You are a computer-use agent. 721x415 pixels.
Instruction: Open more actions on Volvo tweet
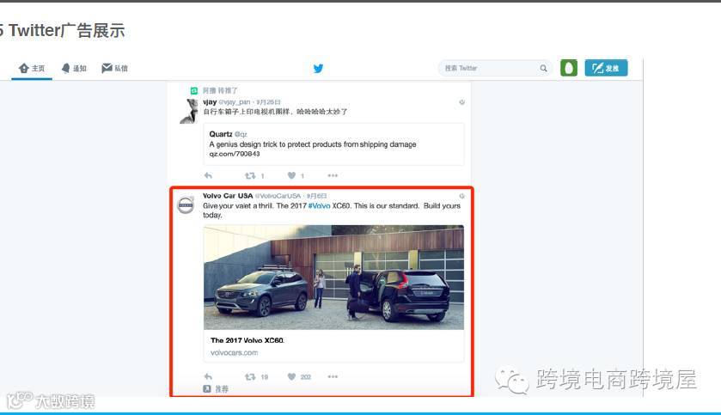click(x=333, y=377)
